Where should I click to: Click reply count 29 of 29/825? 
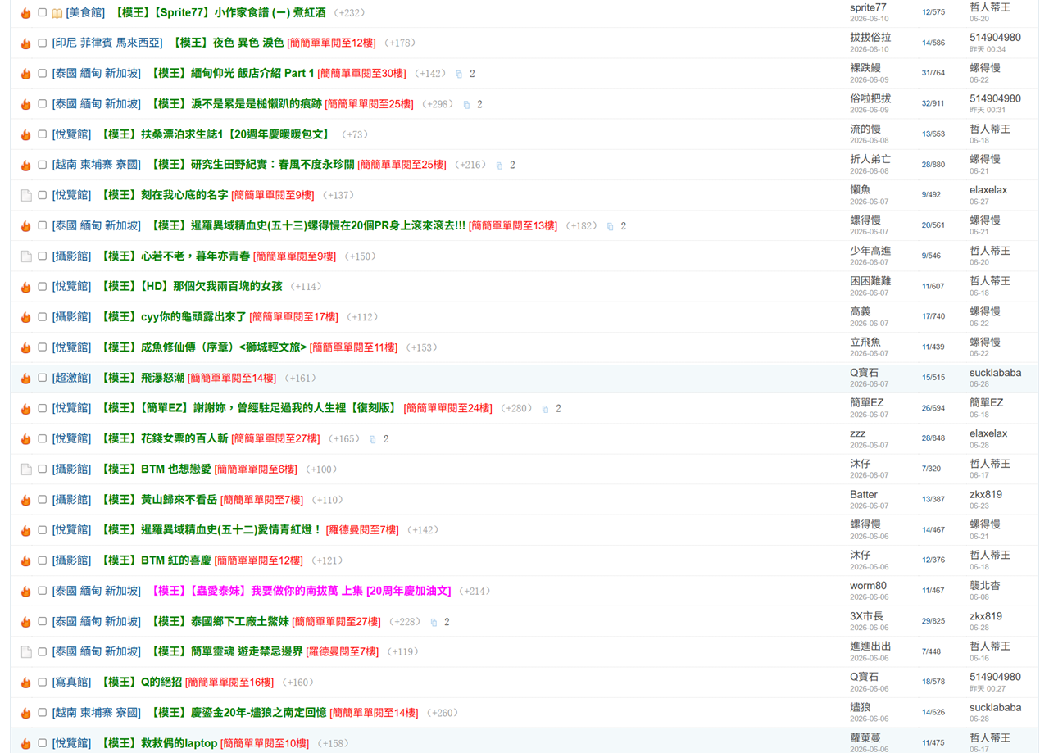(x=926, y=621)
